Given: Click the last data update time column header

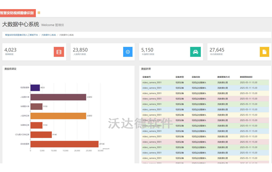Looking at the screenshot, I should tap(246, 77).
